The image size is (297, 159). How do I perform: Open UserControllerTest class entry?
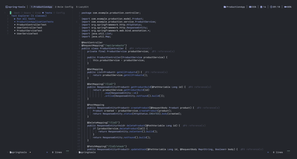[30, 27]
